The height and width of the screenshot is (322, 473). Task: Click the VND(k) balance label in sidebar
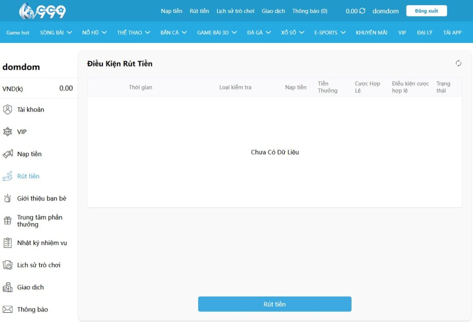[12, 89]
